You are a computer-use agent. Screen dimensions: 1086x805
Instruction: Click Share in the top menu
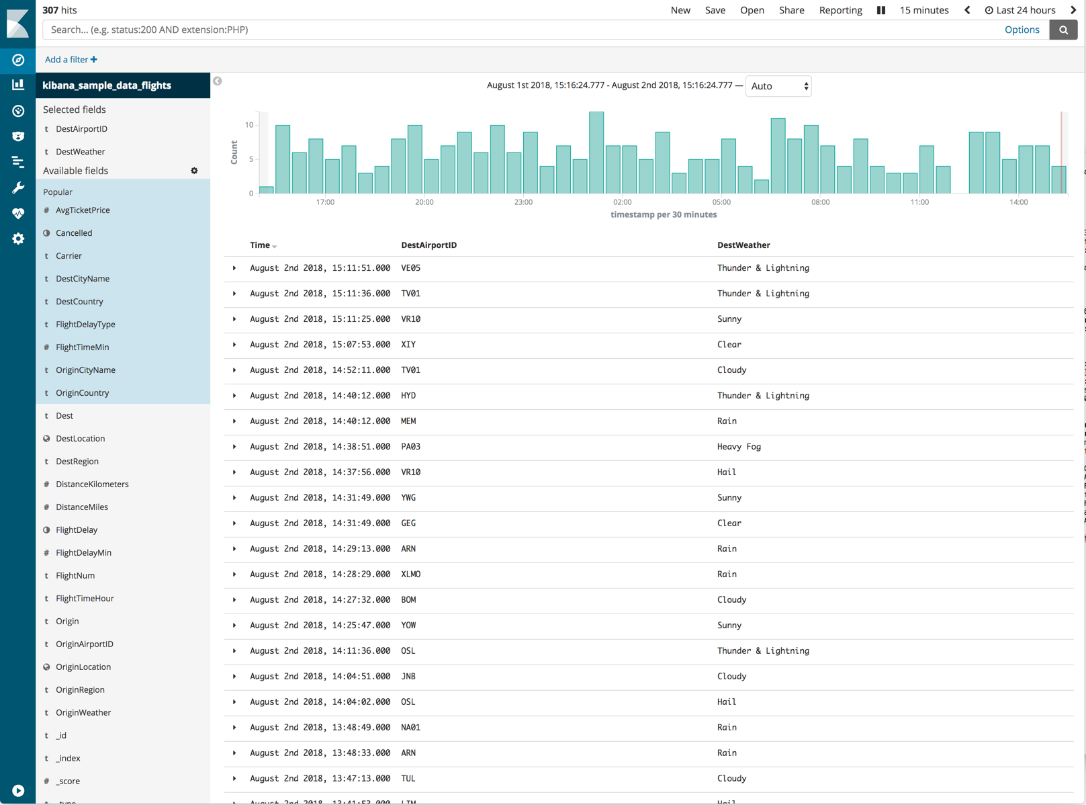coord(791,10)
